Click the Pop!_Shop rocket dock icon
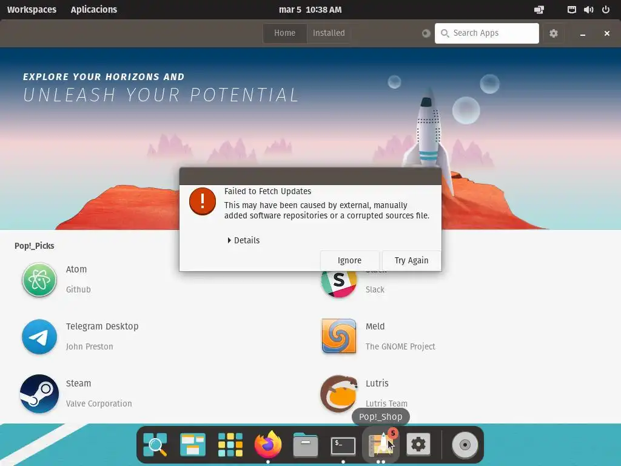The height and width of the screenshot is (466, 621). point(381,445)
